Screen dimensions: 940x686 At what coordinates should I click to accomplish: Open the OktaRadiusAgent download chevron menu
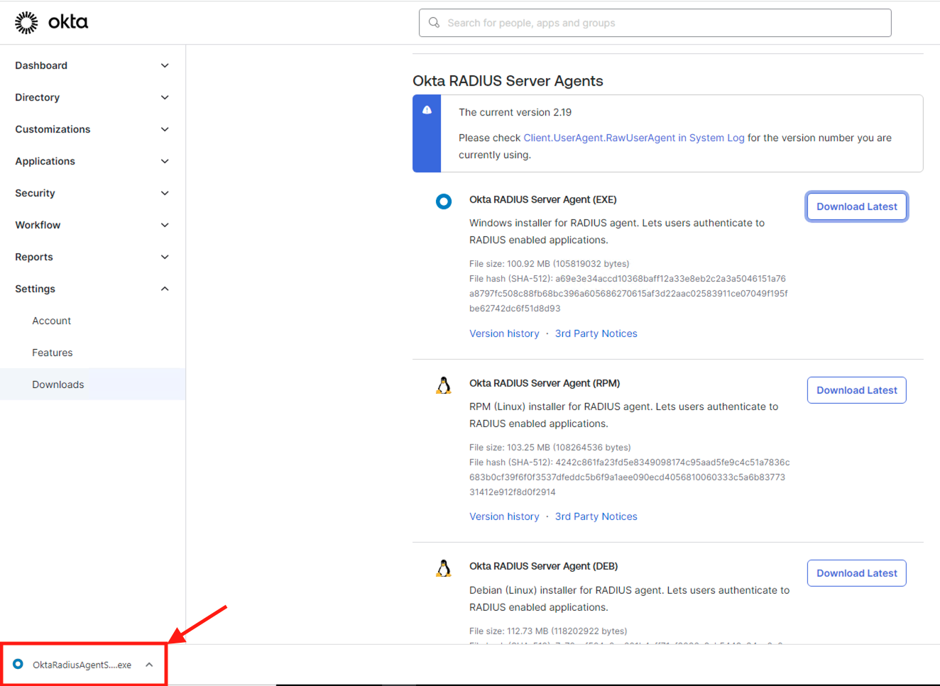pos(149,665)
